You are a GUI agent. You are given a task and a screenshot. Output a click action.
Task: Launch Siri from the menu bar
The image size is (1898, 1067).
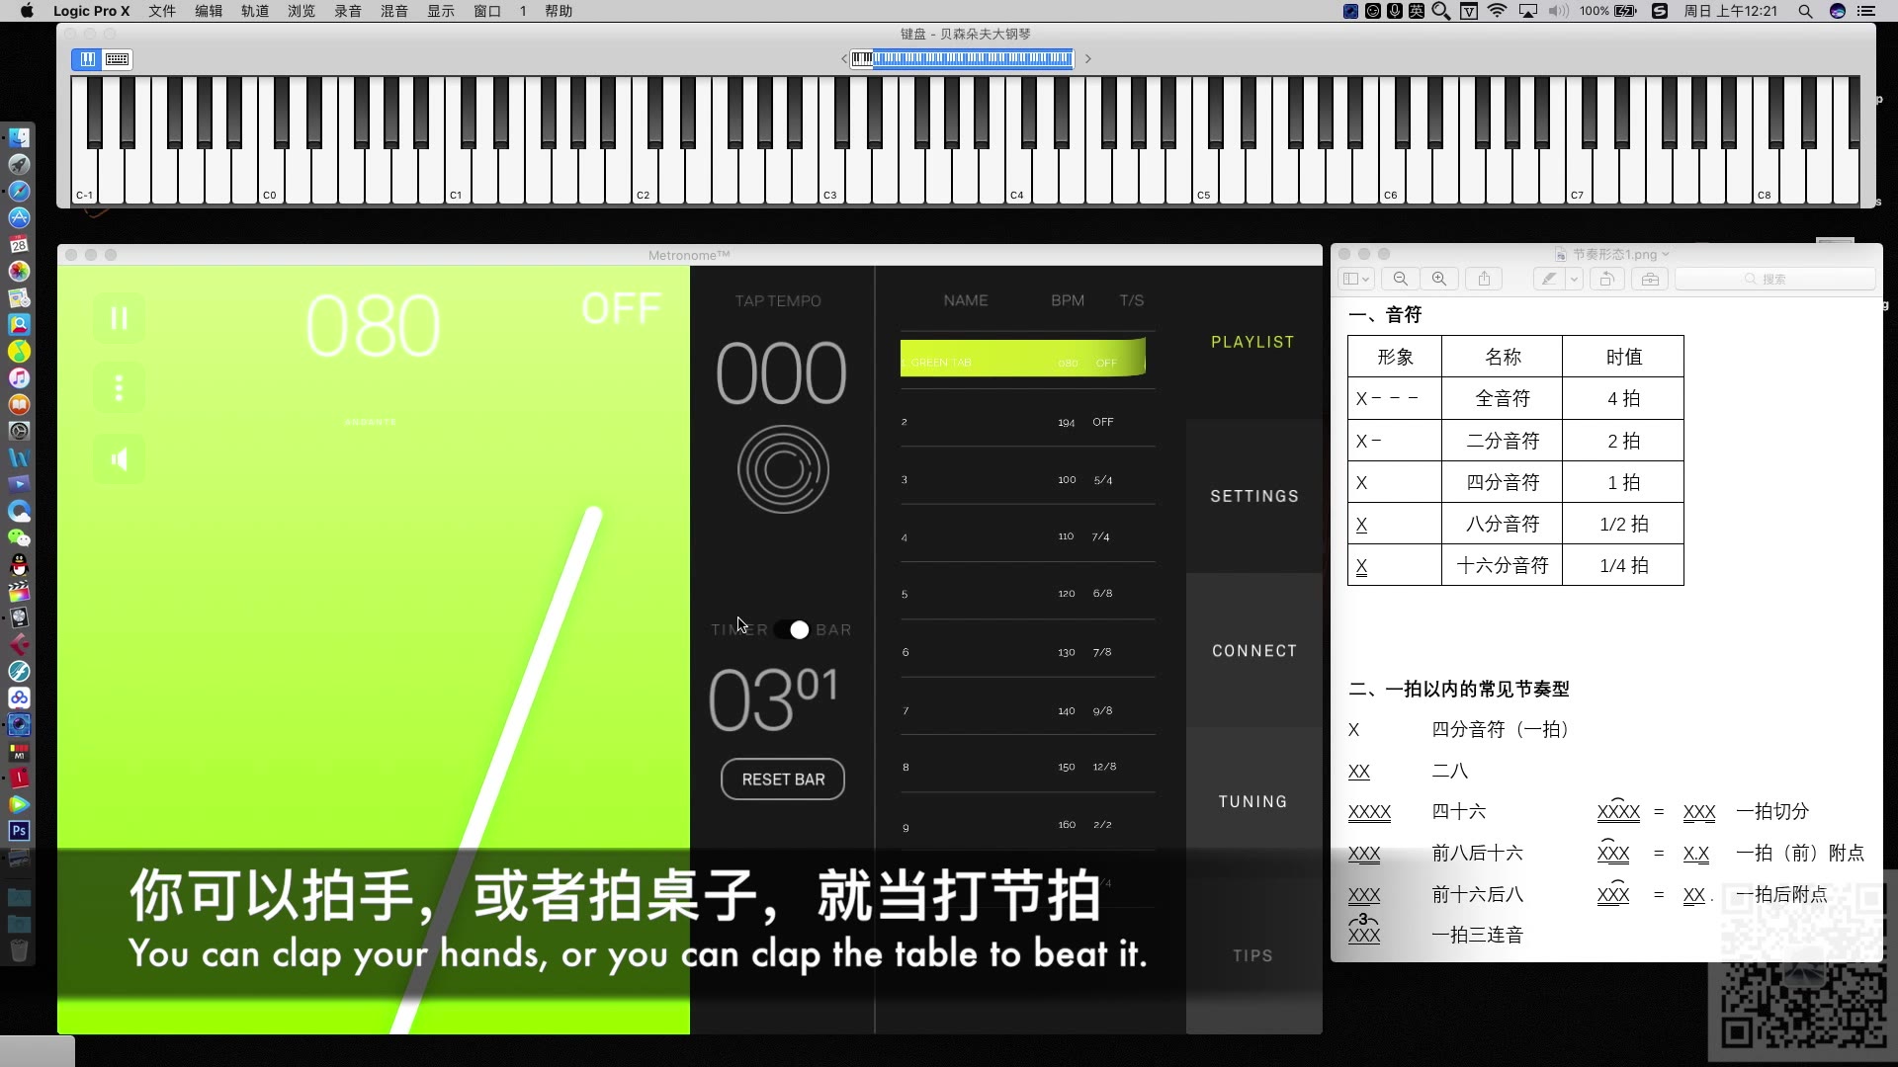coord(1838,11)
